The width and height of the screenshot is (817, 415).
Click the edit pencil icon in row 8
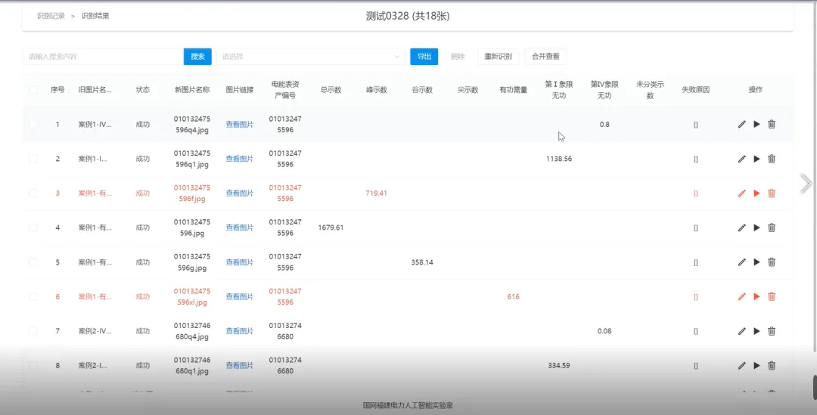coord(741,366)
